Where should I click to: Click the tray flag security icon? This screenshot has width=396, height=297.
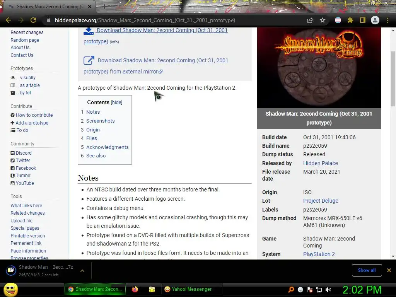[x=310, y=290]
